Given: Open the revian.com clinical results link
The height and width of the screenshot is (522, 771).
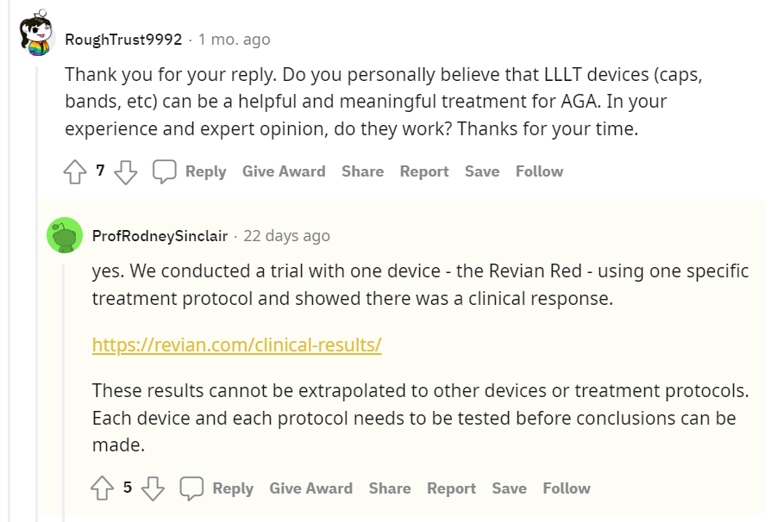Looking at the screenshot, I should click(236, 345).
